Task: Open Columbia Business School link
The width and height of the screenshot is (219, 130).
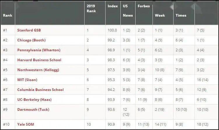Action: [41, 89]
